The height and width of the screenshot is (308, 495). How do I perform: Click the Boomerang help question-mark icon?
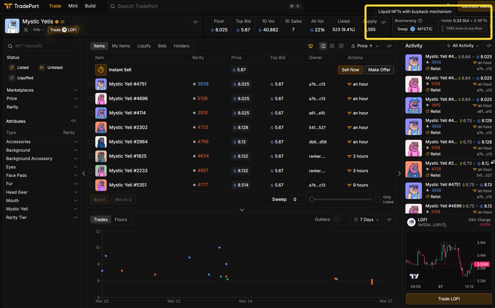tap(420, 21)
